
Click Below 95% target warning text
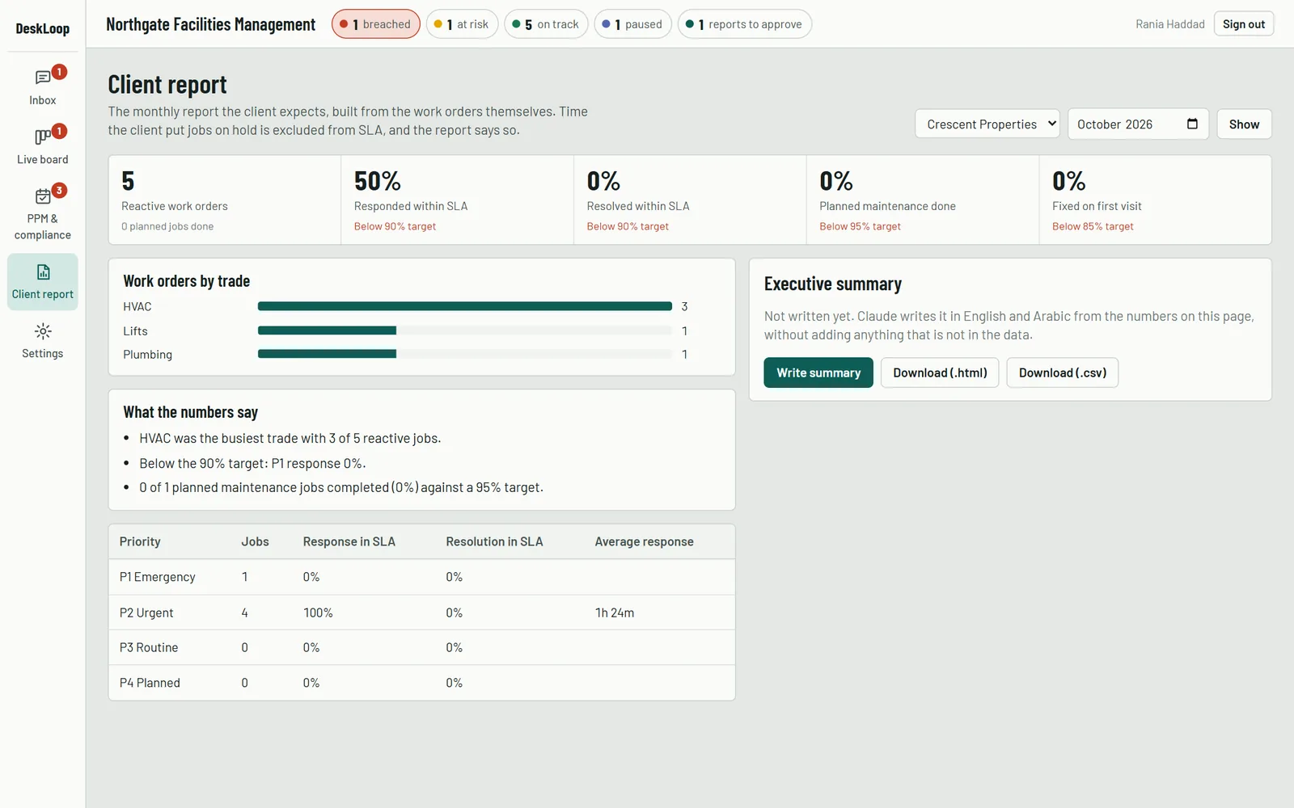(x=860, y=226)
